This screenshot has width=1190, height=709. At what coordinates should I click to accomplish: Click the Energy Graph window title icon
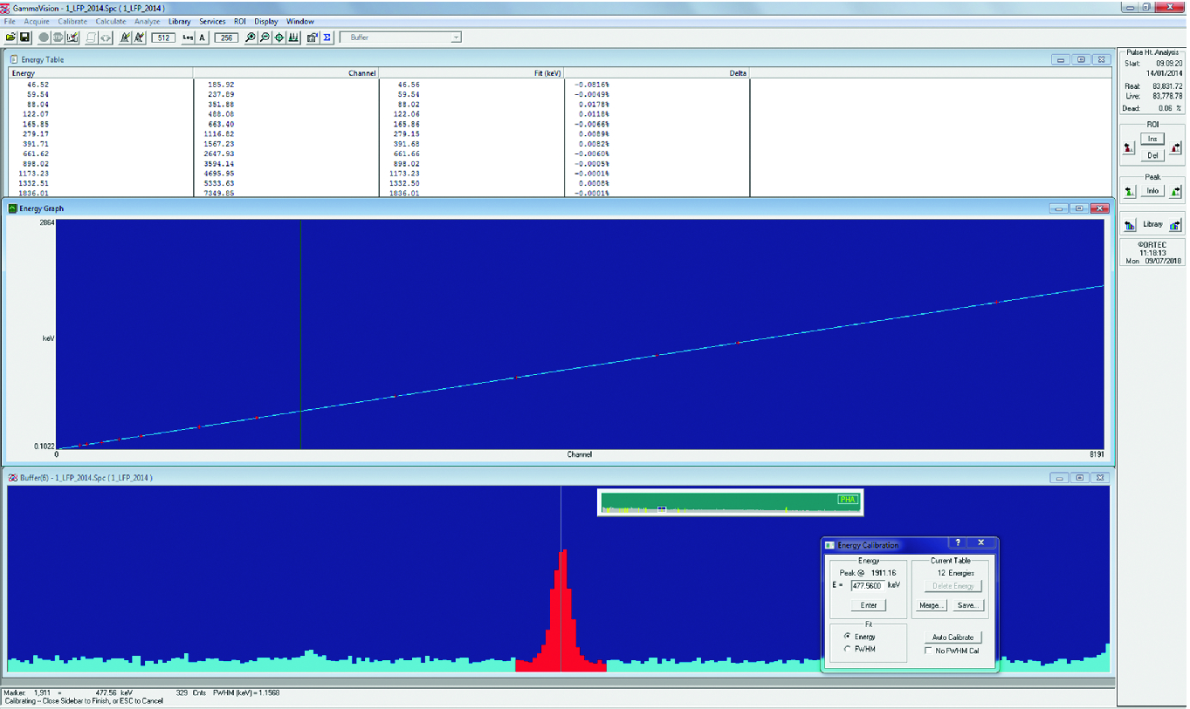click(13, 208)
